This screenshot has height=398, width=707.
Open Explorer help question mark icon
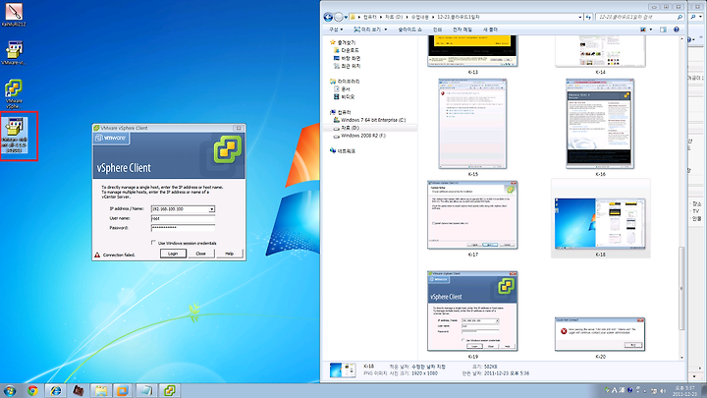677,29
